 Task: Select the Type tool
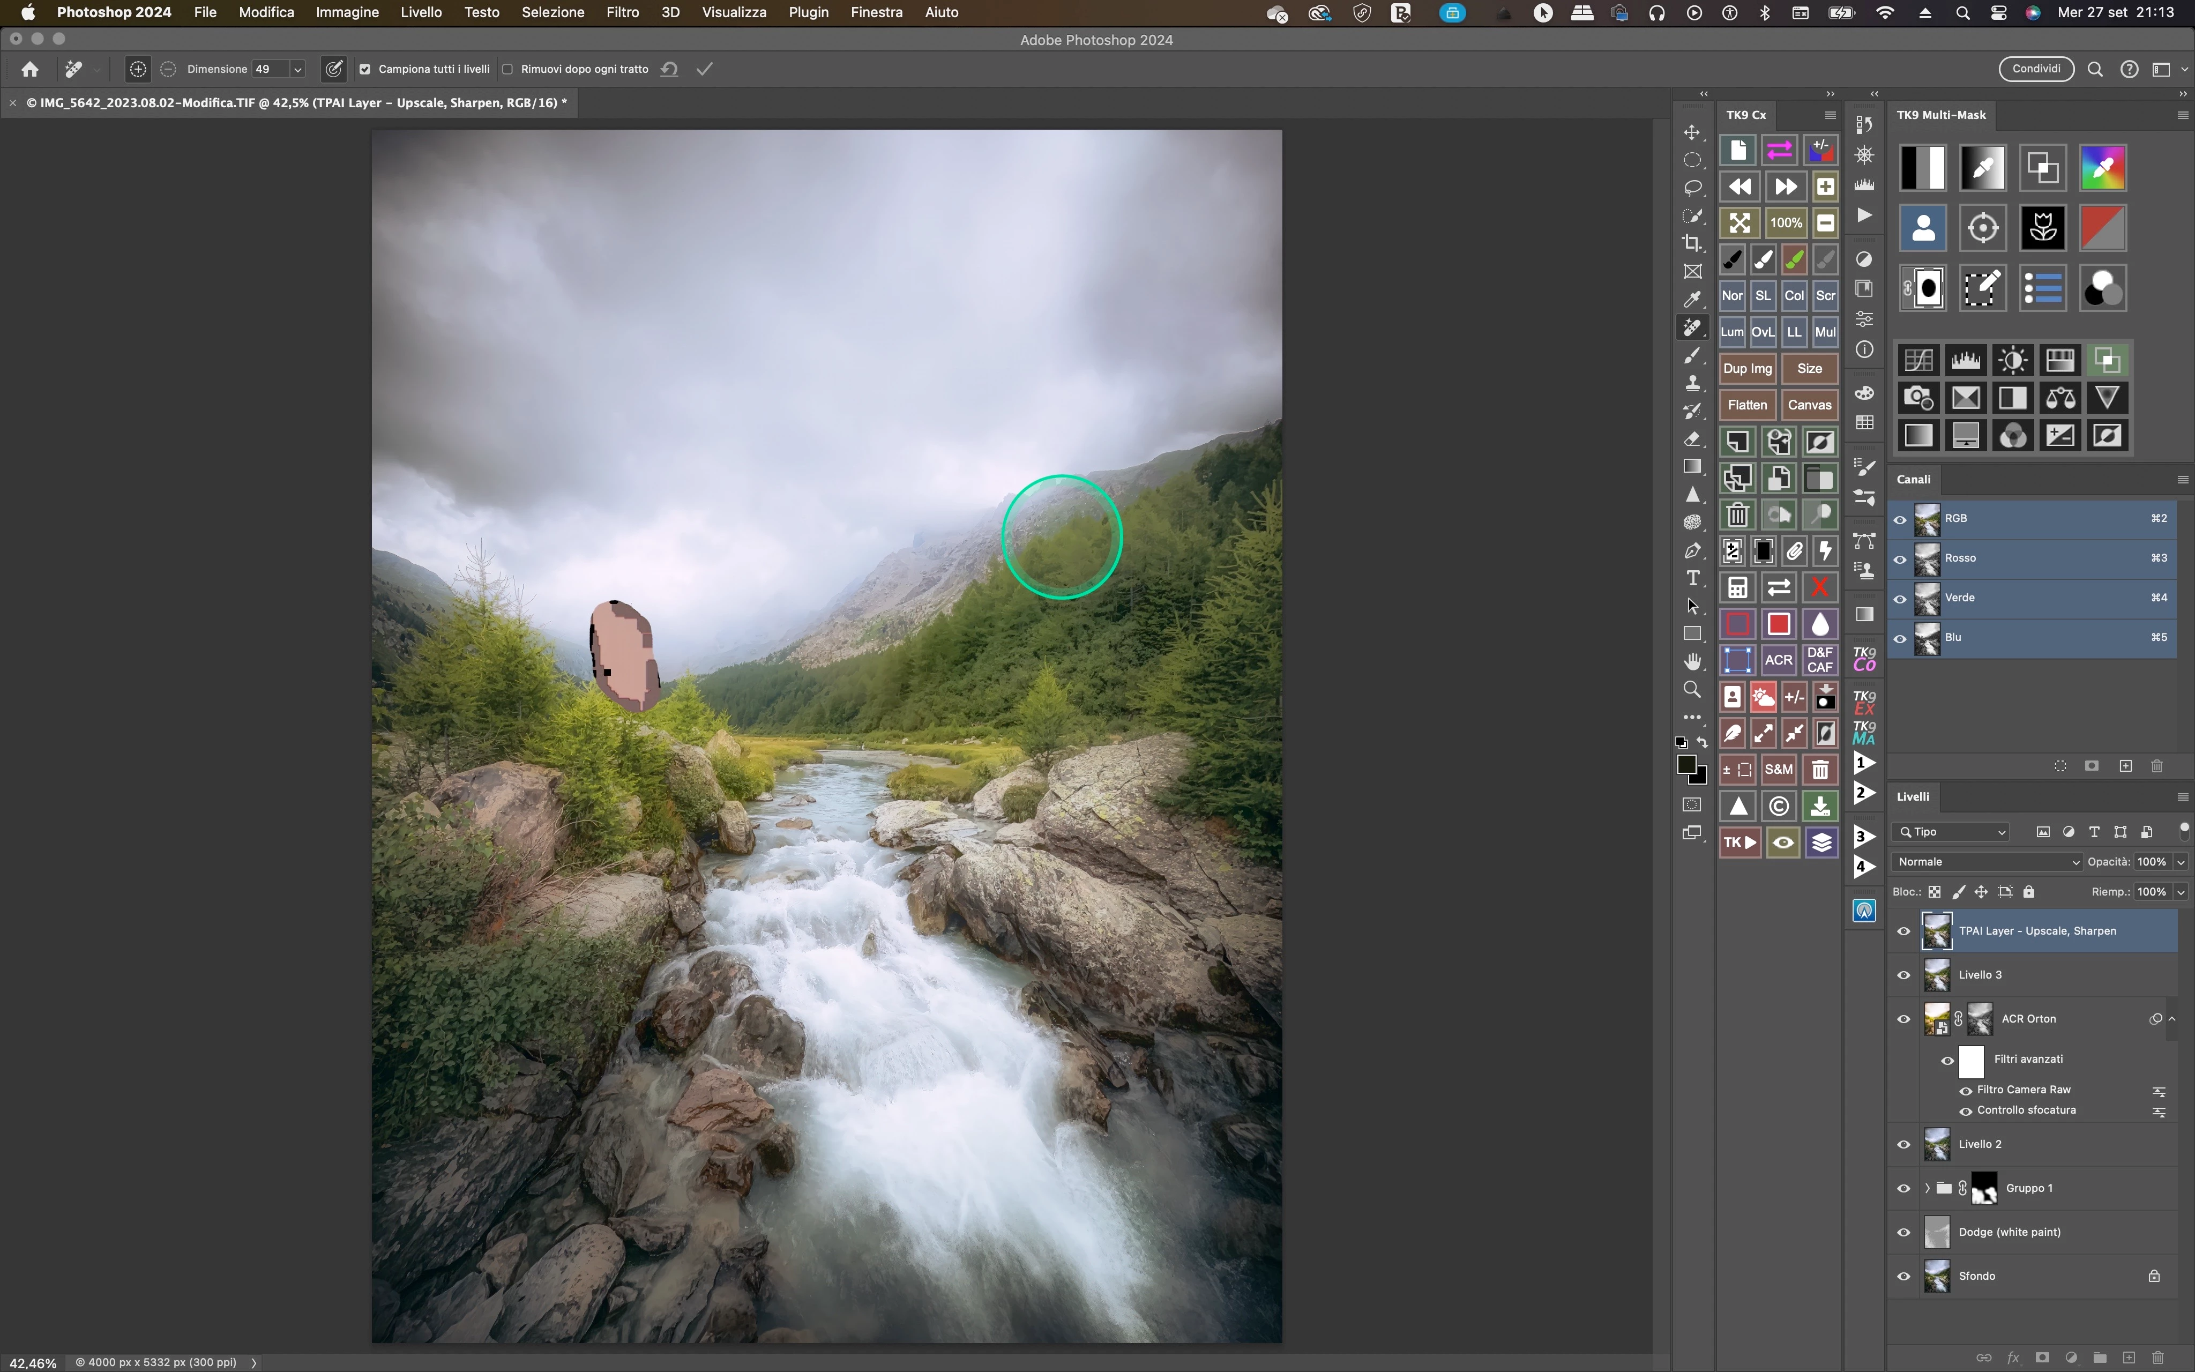point(1692,578)
